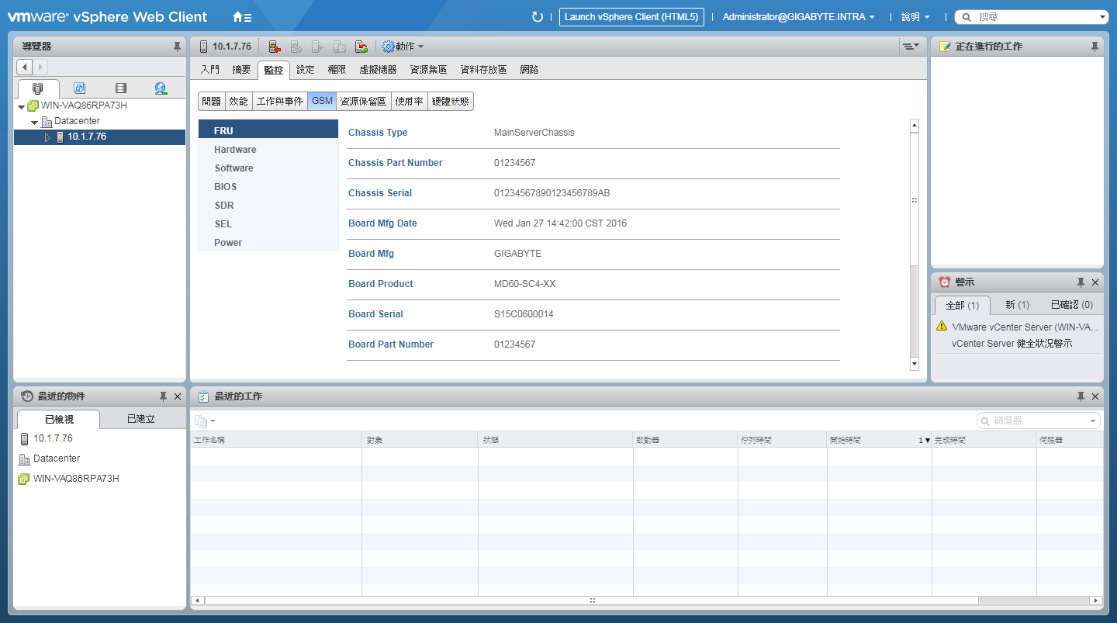Viewport: 1117px width, 623px height.
Task: Go forward in navigator history
Action: (x=40, y=67)
